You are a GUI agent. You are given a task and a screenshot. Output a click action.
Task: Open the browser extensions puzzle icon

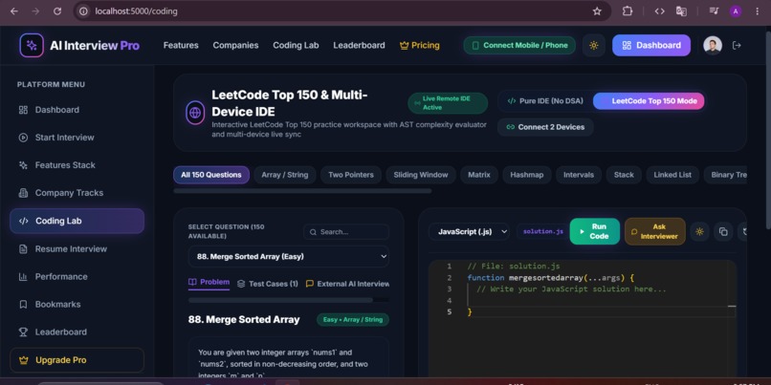(628, 11)
